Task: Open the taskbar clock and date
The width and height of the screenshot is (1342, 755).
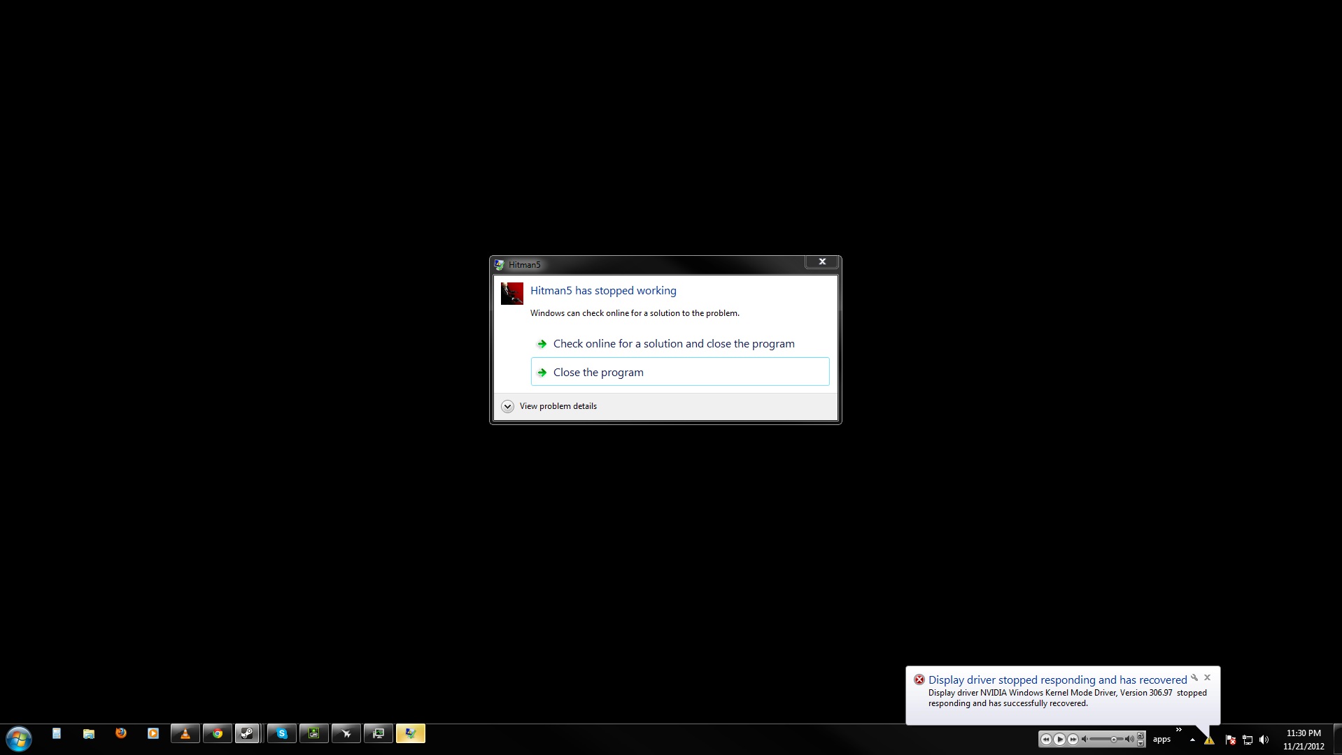Action: click(x=1304, y=740)
